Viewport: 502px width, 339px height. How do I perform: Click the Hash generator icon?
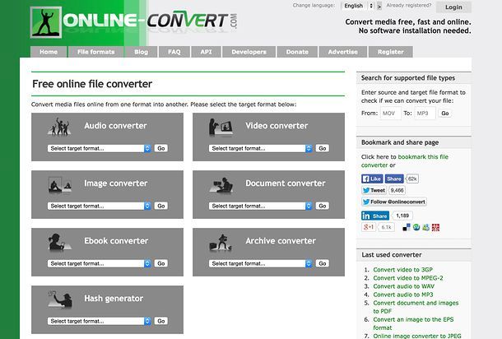60,300
